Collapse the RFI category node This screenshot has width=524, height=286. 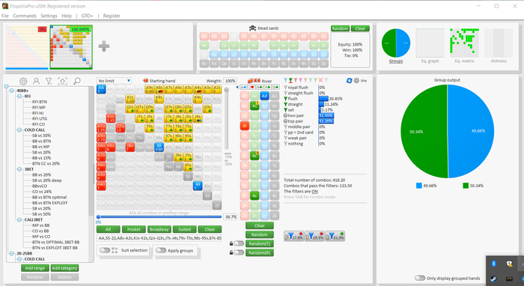pos(19,97)
